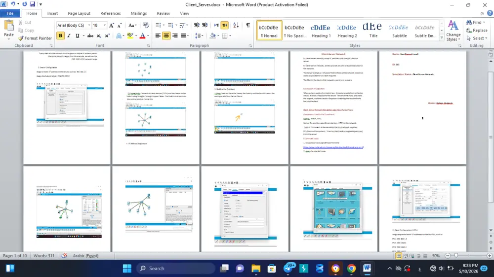Image resolution: width=494 pixels, height=277 pixels.
Task: Switch to the Review tab
Action: (x=163, y=13)
